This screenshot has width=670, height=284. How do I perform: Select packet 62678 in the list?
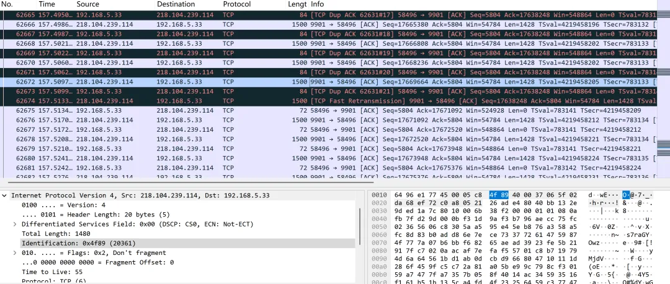(328, 139)
